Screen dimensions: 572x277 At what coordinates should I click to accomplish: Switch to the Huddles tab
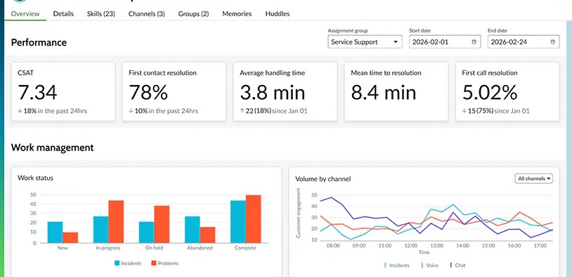click(278, 14)
